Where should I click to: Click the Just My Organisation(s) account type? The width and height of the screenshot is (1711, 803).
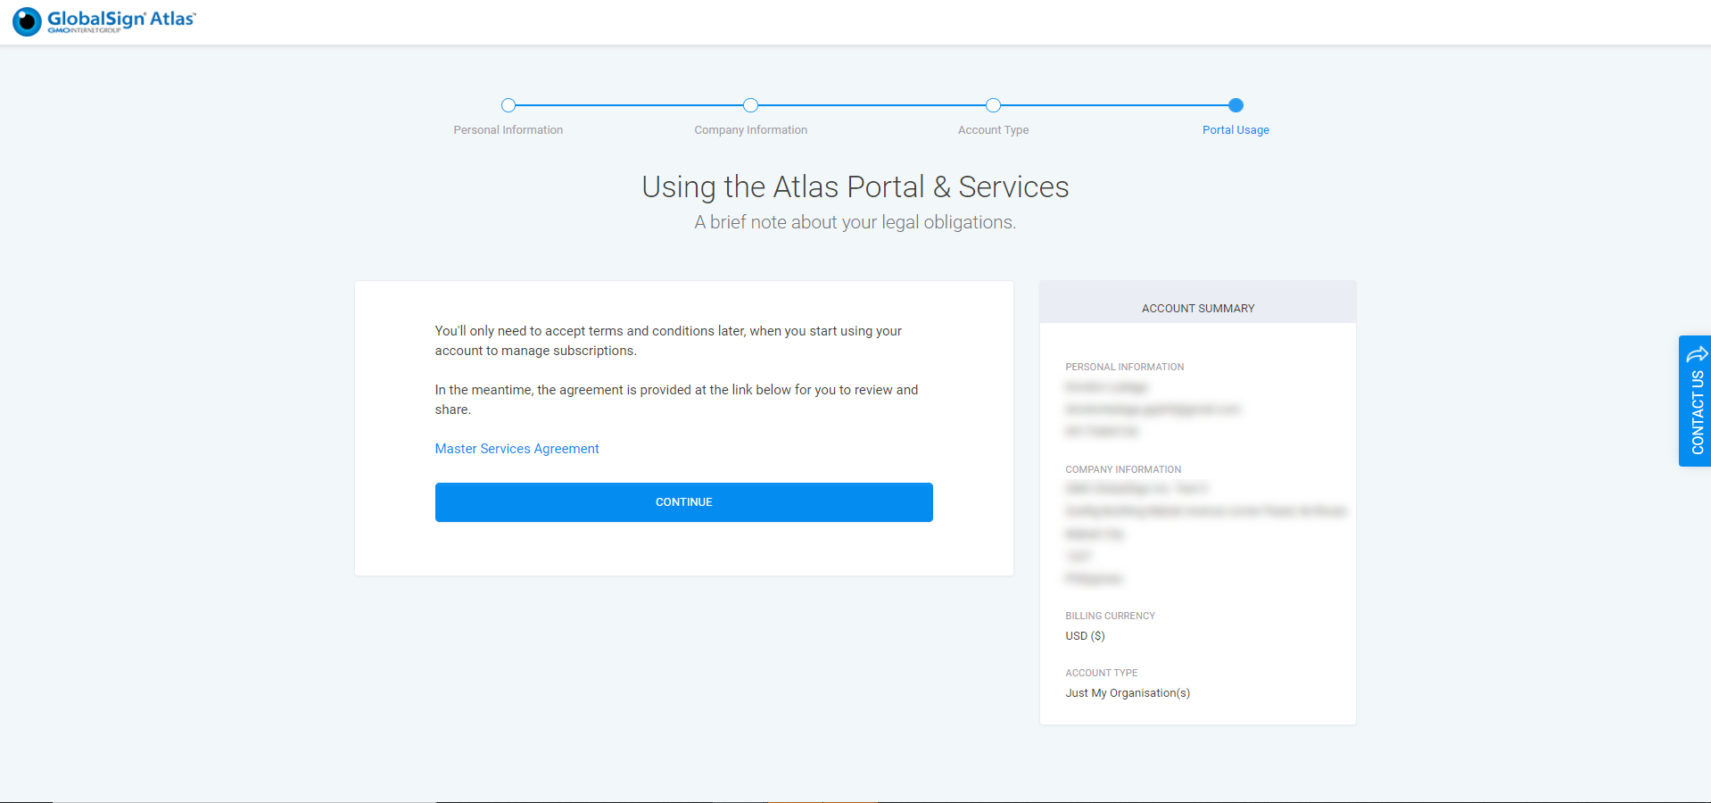[x=1128, y=693]
